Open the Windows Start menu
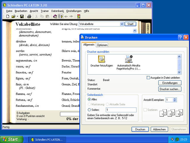The height and width of the screenshot is (143, 190). [x=12, y=139]
